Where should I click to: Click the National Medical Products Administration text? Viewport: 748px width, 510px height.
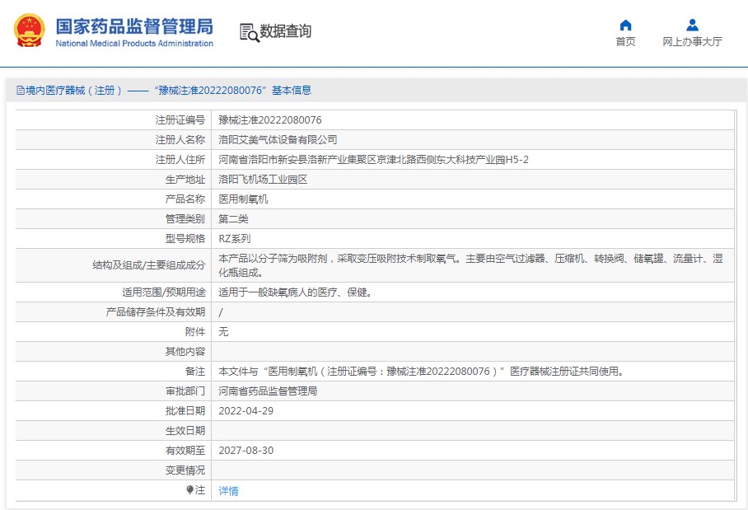[134, 44]
